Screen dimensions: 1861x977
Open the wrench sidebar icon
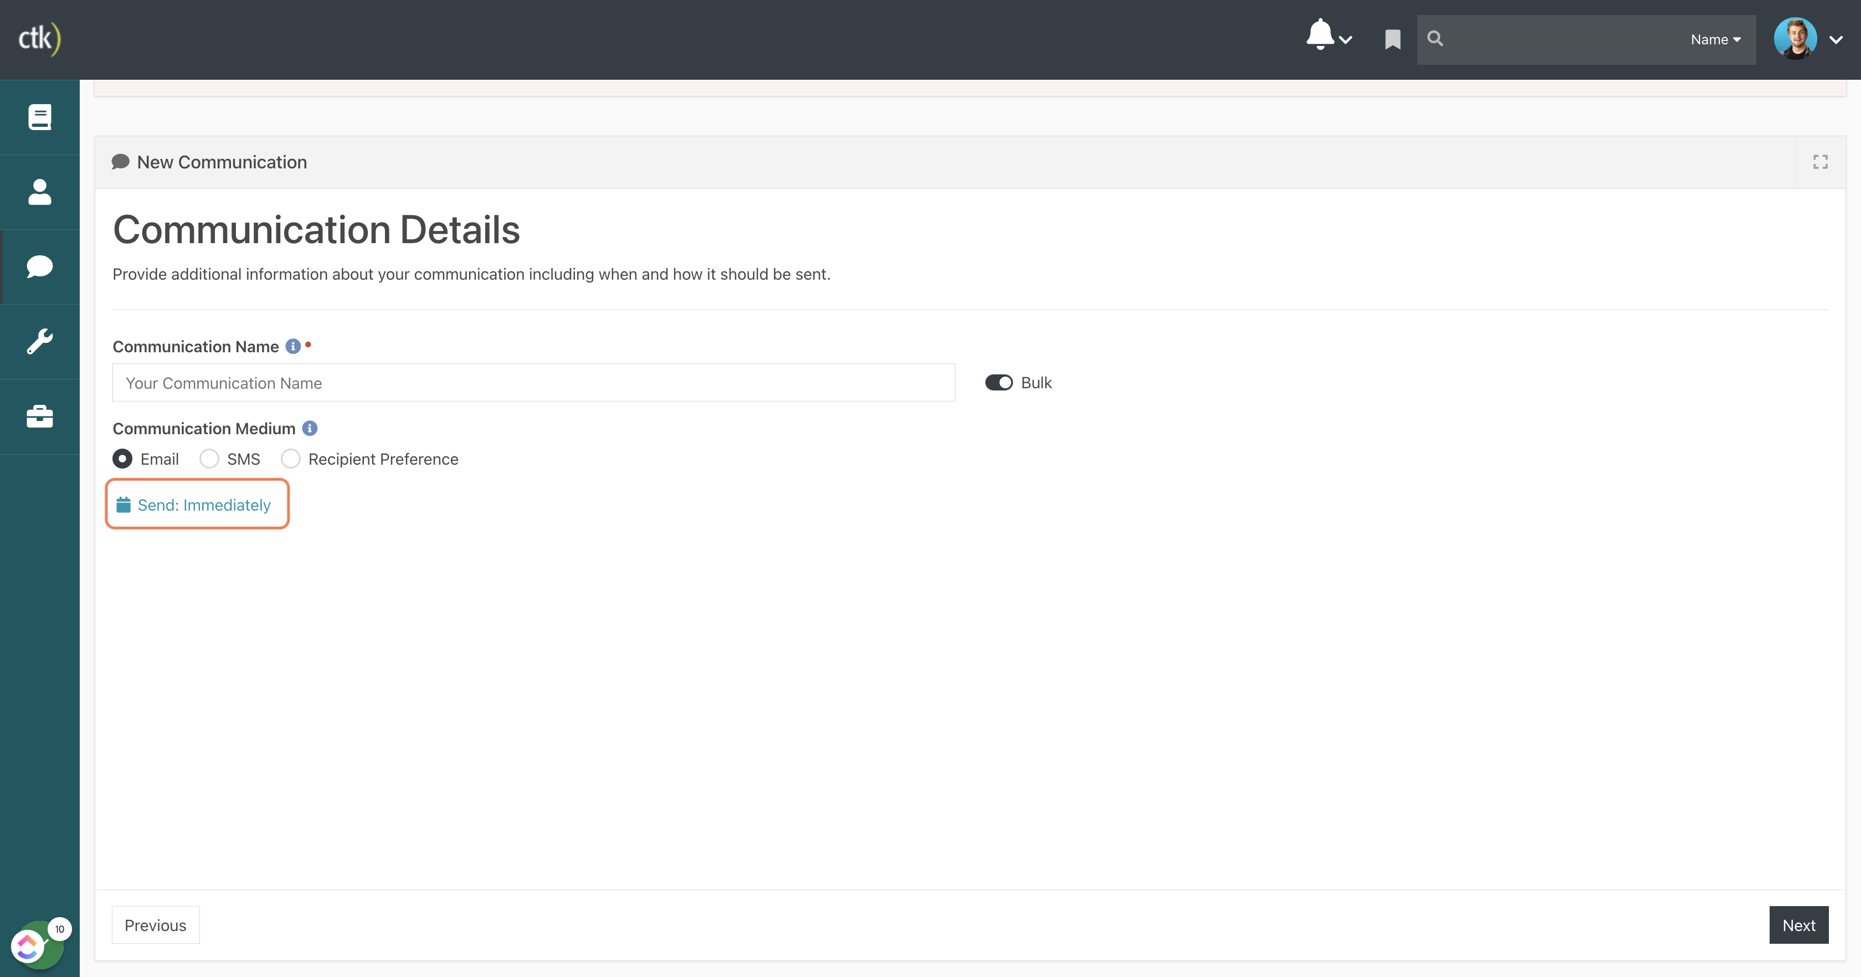(x=40, y=341)
